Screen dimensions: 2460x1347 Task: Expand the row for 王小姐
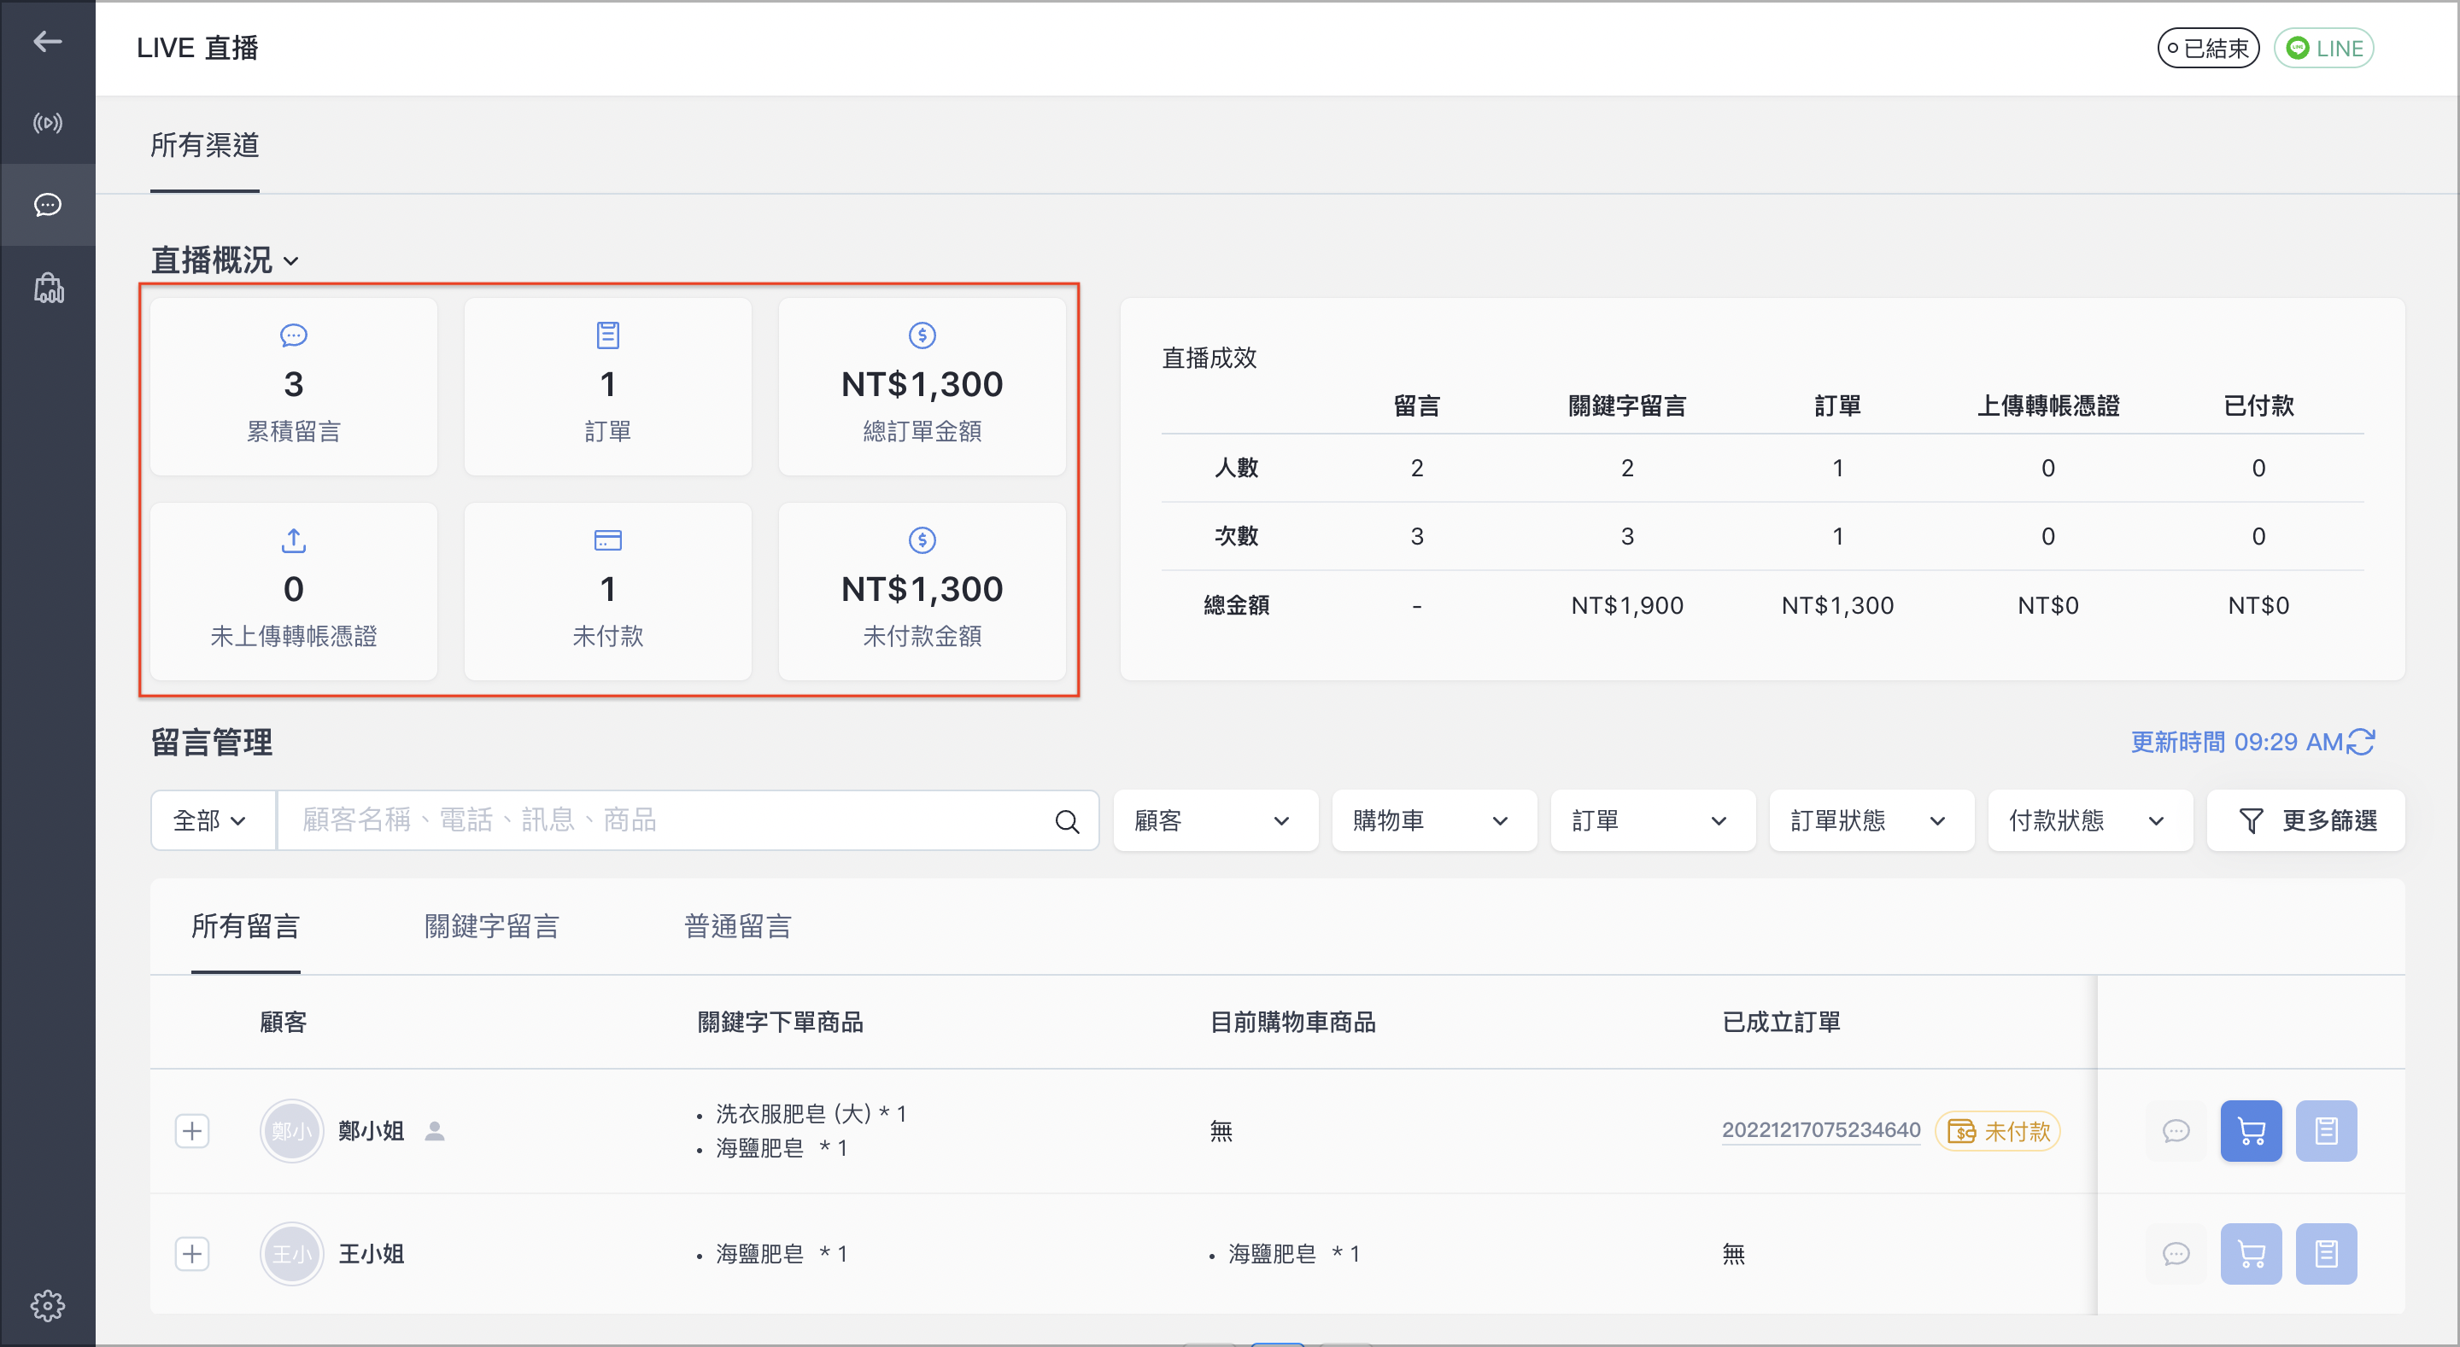[x=192, y=1253]
